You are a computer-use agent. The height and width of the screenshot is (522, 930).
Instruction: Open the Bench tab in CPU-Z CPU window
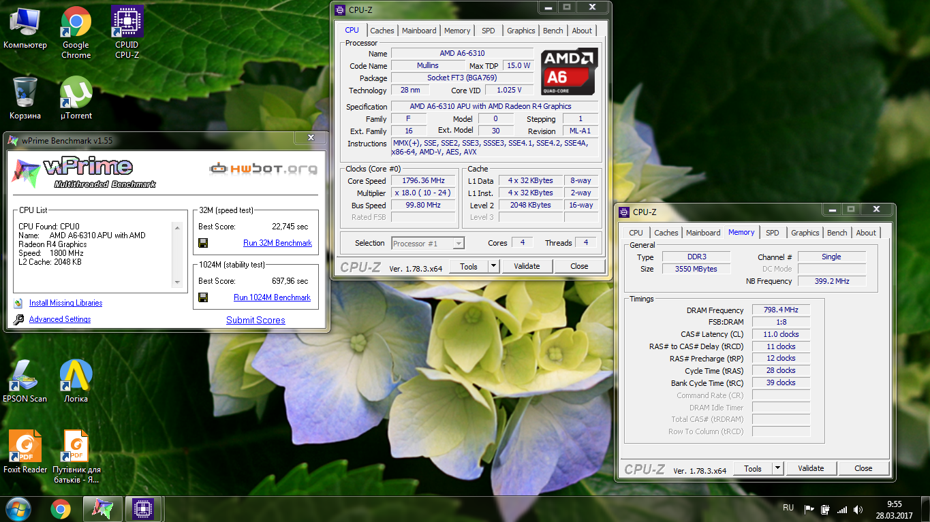[553, 31]
